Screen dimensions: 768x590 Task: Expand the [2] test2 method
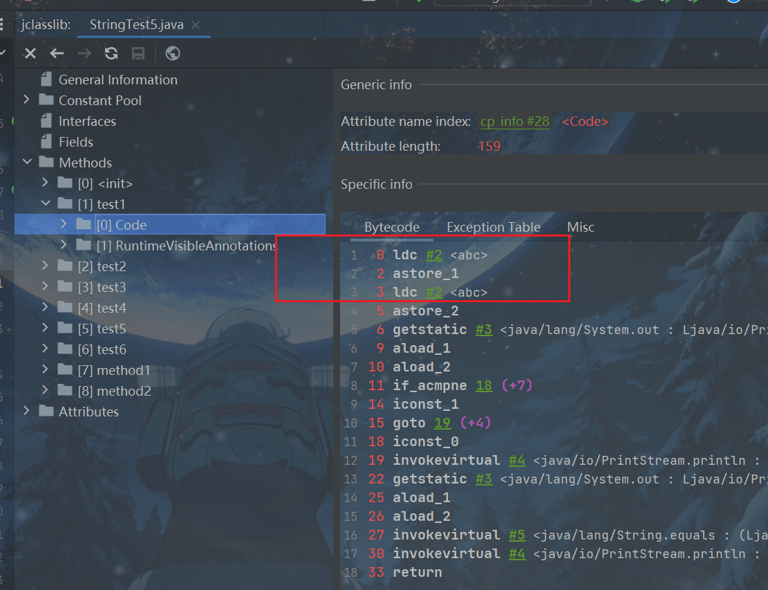(x=46, y=266)
